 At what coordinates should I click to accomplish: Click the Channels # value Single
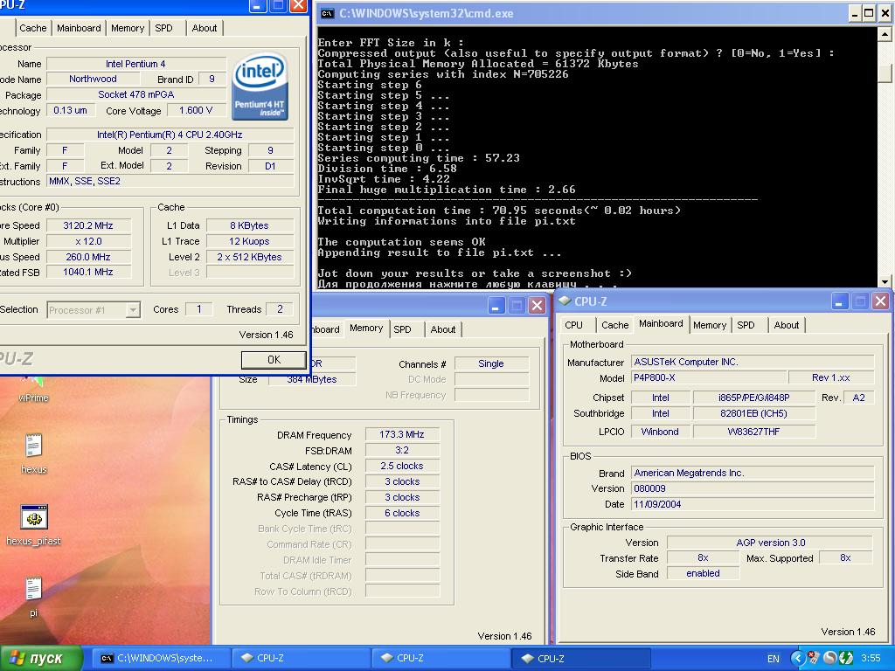[491, 363]
